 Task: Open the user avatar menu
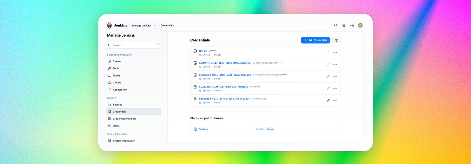point(360,26)
